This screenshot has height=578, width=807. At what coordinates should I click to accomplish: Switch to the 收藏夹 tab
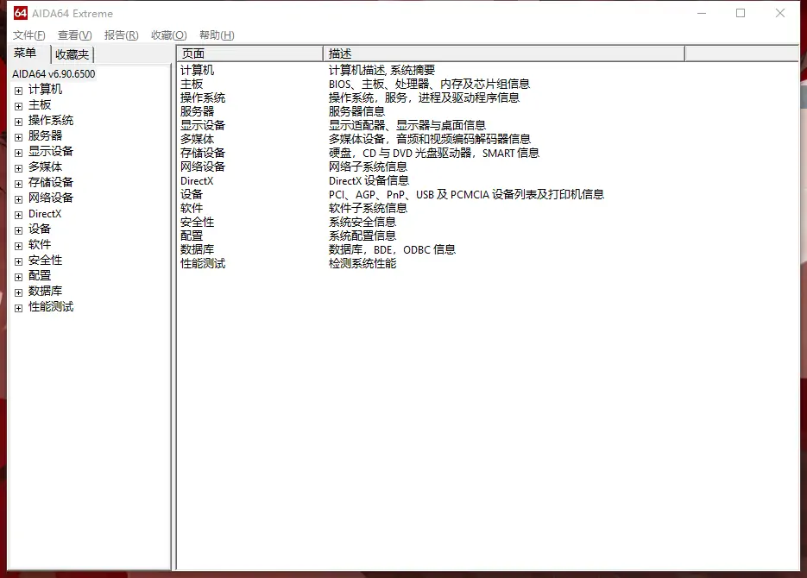tap(73, 53)
